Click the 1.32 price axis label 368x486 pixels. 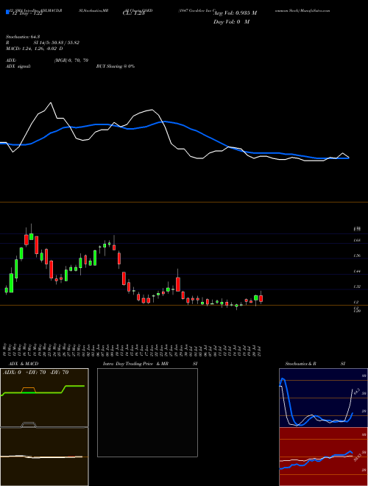(x=356, y=286)
